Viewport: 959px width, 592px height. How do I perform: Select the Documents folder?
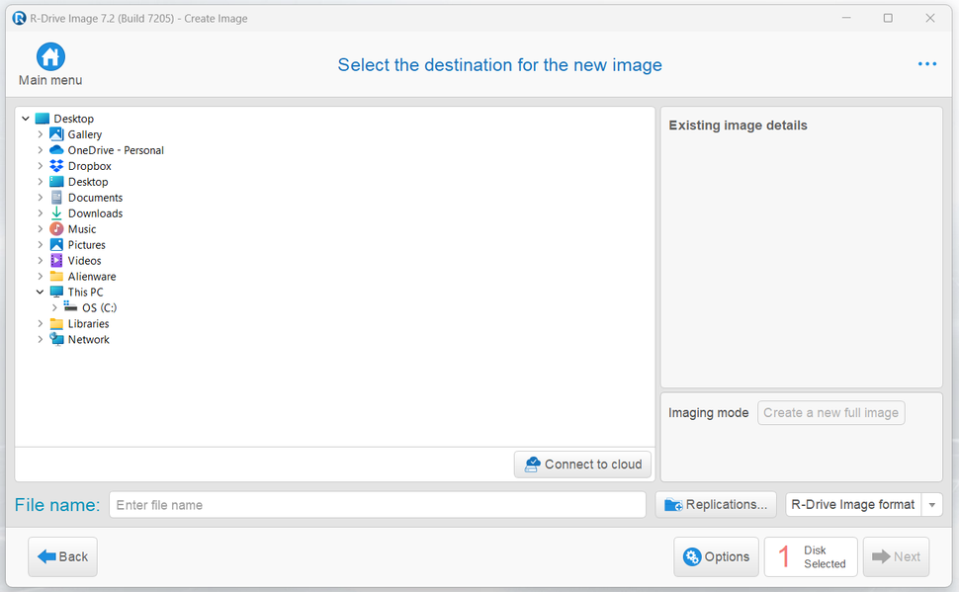95,198
